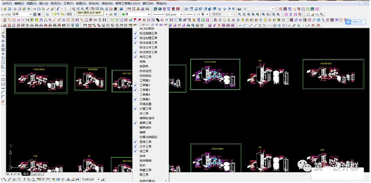Click the red X icon in snap toolbar

tap(219, 25)
